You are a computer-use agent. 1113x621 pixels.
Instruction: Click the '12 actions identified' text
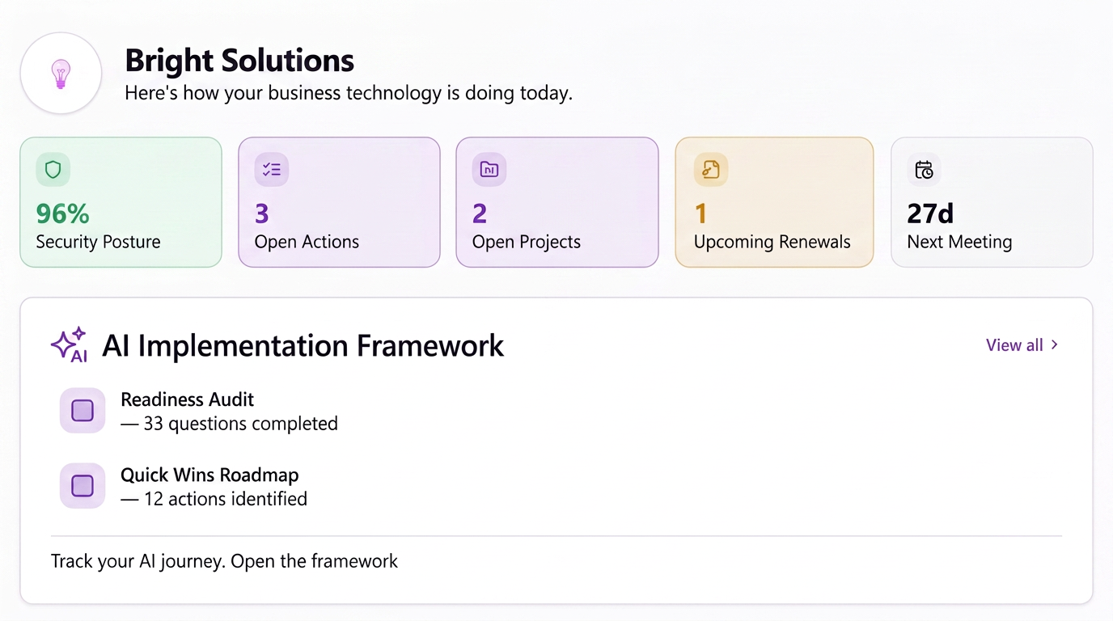point(226,499)
